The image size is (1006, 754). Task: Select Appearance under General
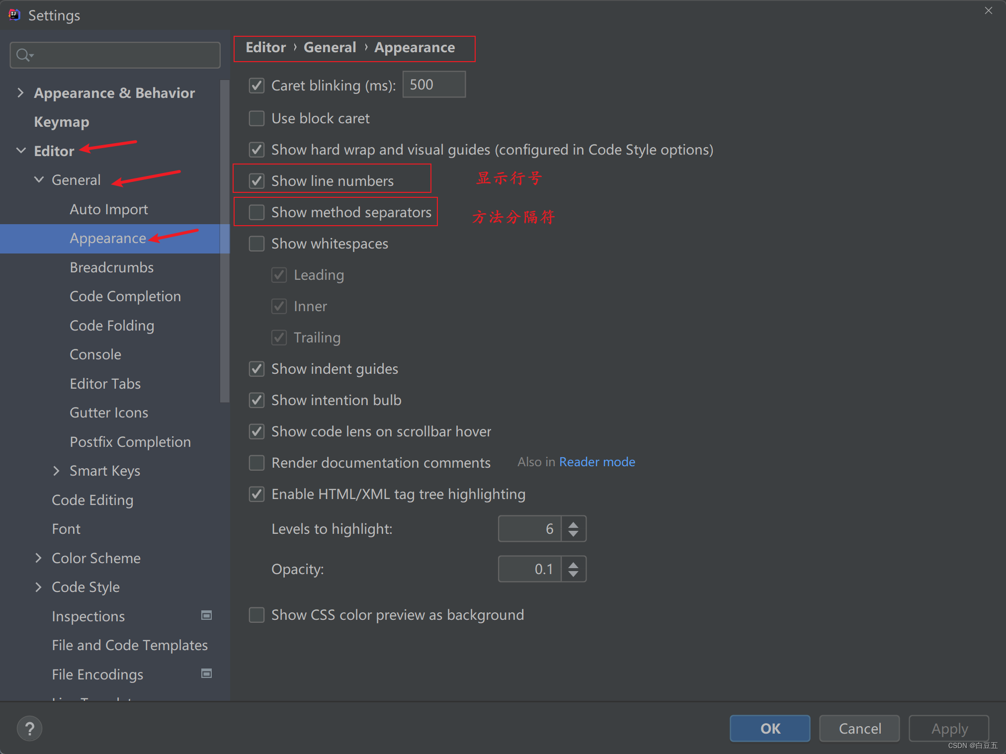(108, 238)
